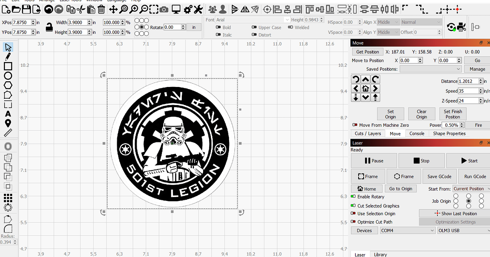
Task: Switch to the Console tab
Action: (417, 133)
